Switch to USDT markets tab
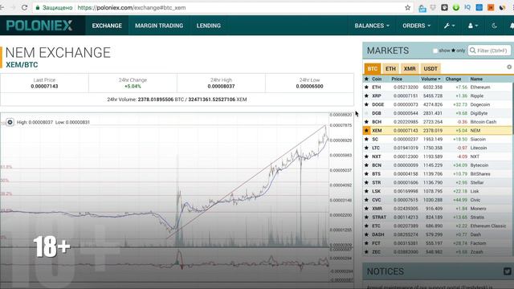The height and width of the screenshot is (289, 514). point(430,68)
